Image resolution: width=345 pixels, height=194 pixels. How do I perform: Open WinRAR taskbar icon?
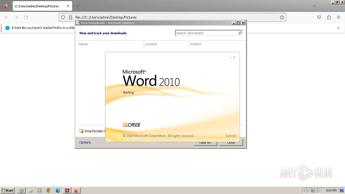tap(67, 190)
